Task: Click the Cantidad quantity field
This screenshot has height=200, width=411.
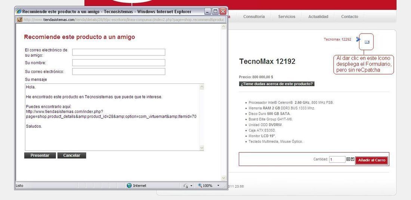Action: [337, 159]
